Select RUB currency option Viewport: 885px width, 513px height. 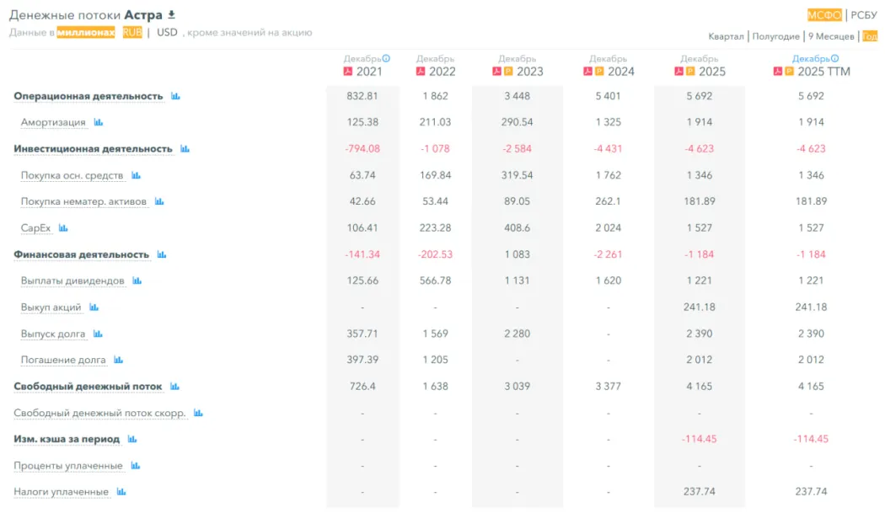tap(131, 33)
